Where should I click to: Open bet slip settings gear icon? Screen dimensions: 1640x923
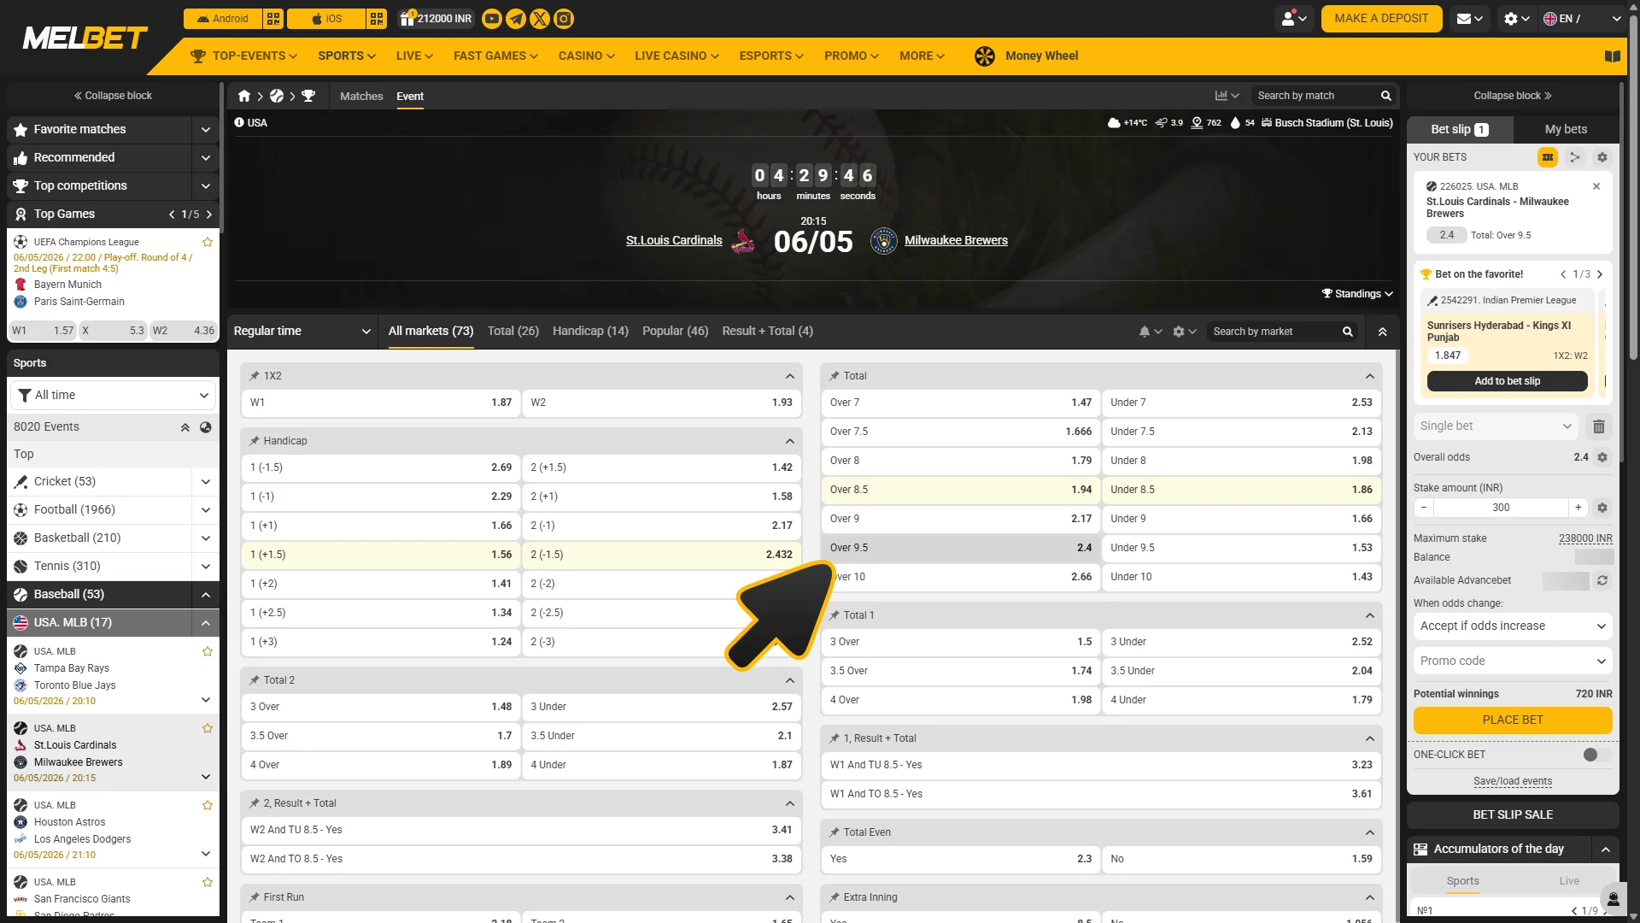pyautogui.click(x=1602, y=157)
